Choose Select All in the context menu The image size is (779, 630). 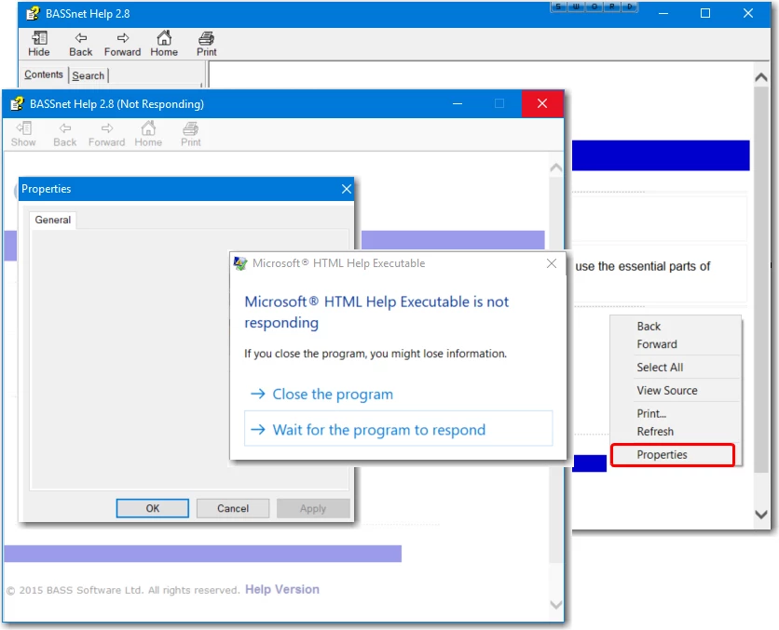(660, 367)
